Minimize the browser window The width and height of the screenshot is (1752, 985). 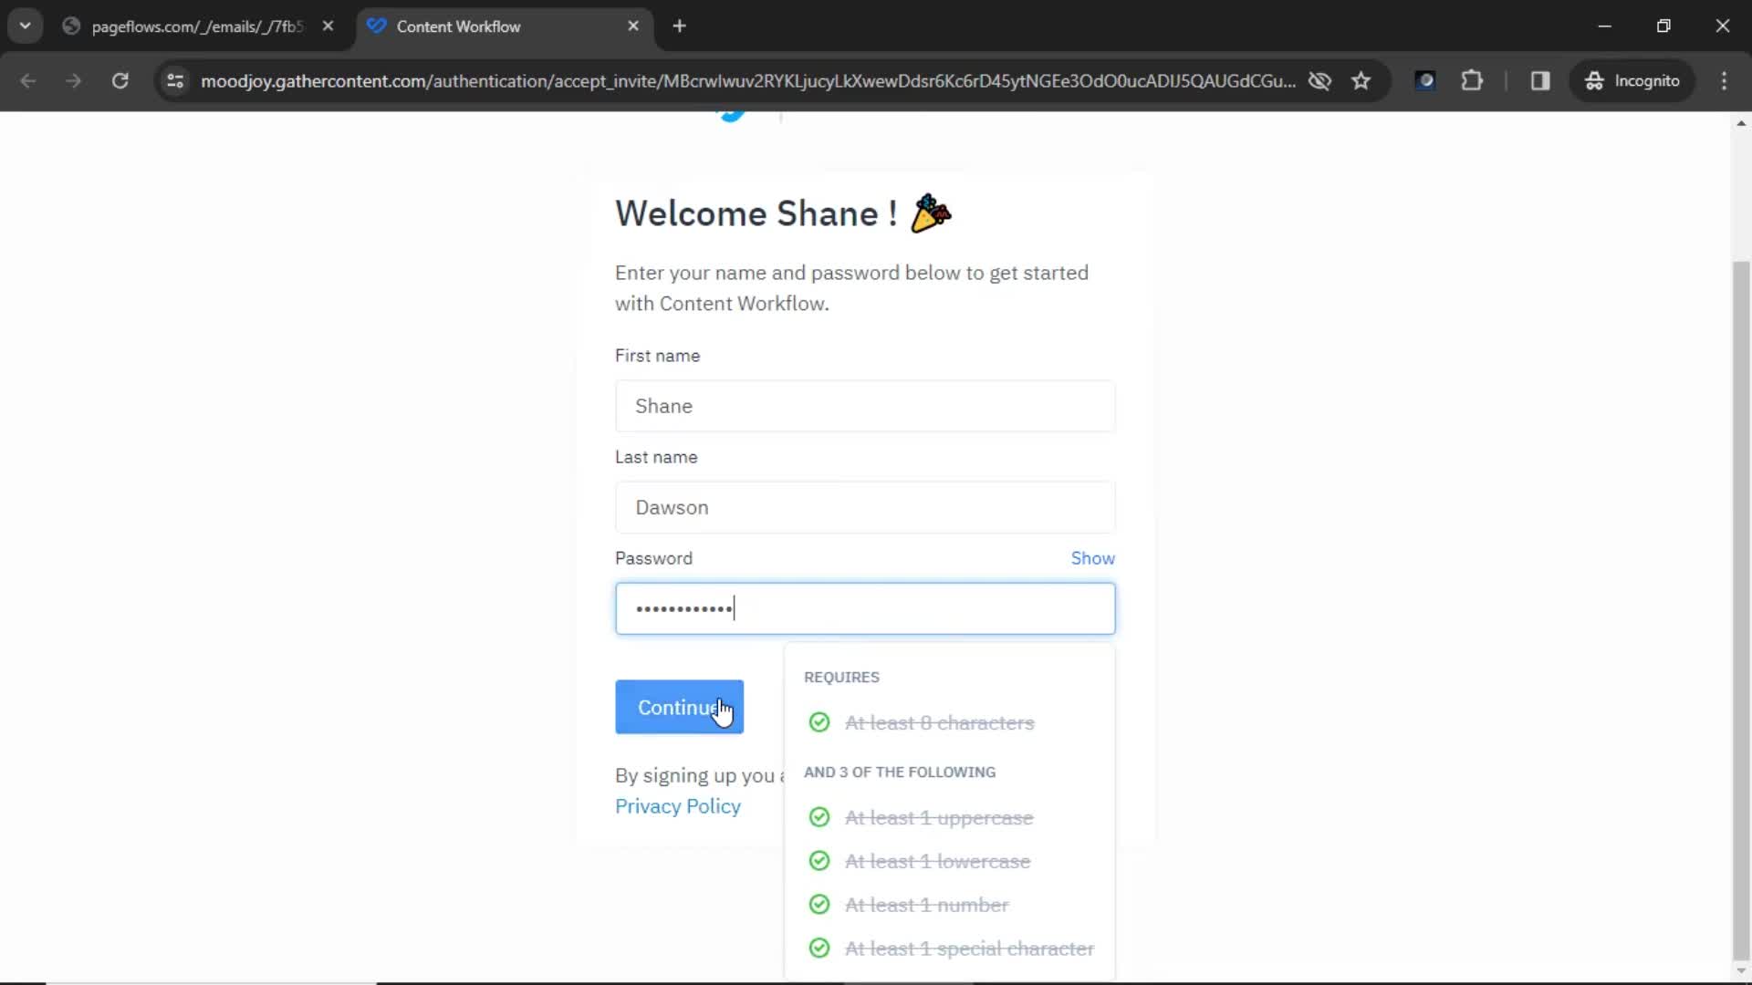tap(1604, 26)
